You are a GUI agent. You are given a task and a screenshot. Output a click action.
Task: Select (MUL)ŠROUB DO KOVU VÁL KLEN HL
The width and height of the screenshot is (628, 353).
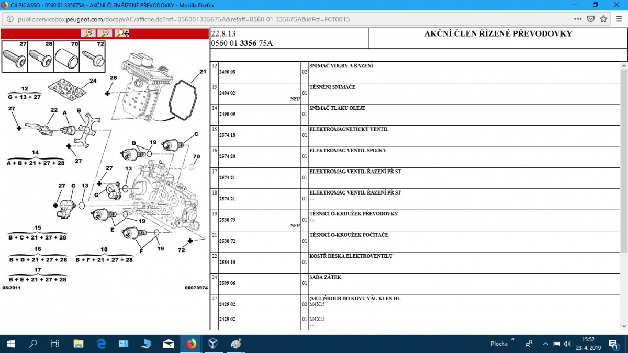pyautogui.click(x=355, y=299)
